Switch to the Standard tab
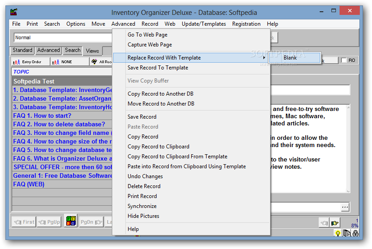Screen dimensions: 372x249 point(22,51)
